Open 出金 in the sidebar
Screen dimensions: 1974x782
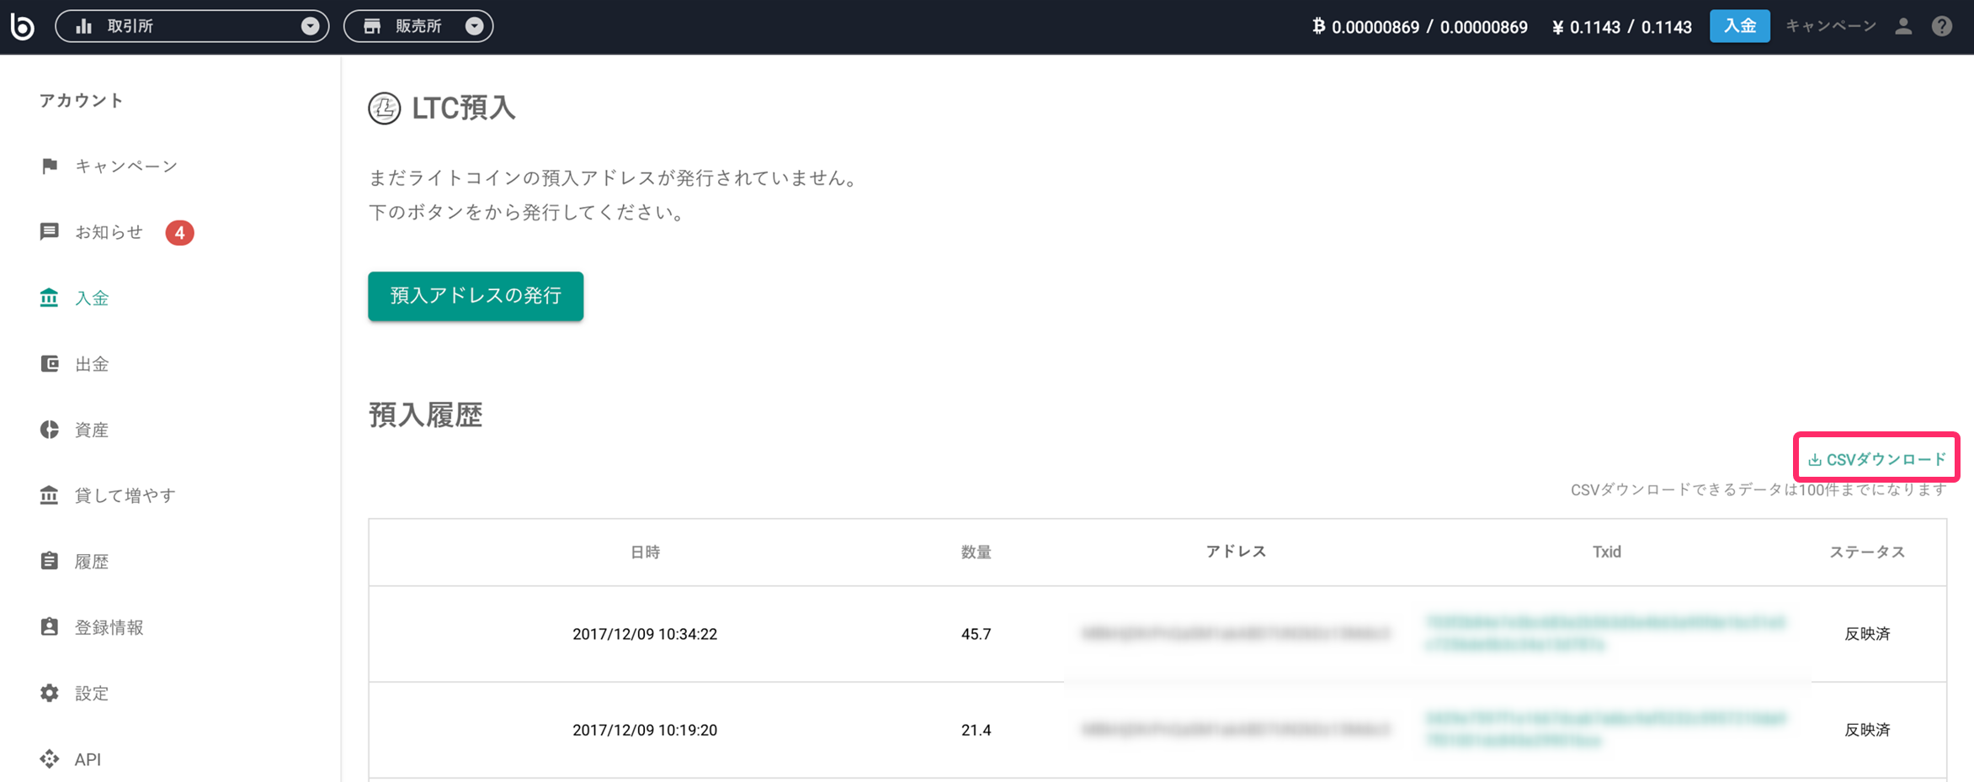click(92, 364)
